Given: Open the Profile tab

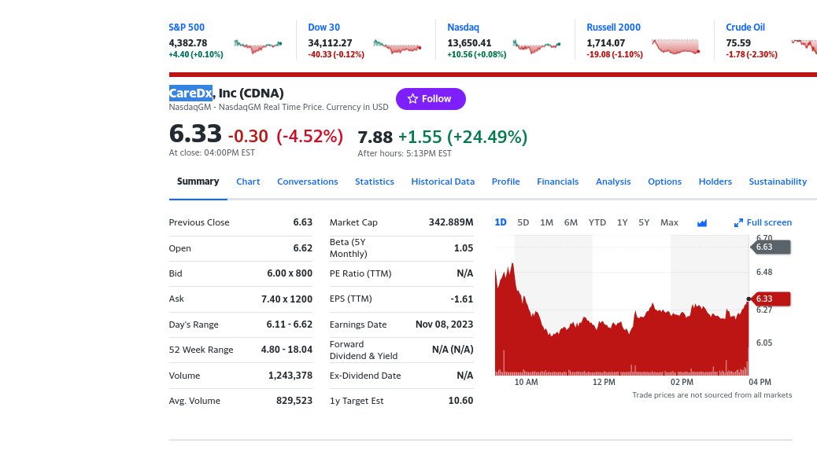Looking at the screenshot, I should click(x=506, y=181).
